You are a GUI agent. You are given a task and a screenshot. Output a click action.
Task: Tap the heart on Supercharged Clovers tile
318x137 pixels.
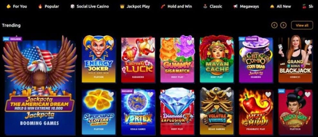click(x=111, y=94)
